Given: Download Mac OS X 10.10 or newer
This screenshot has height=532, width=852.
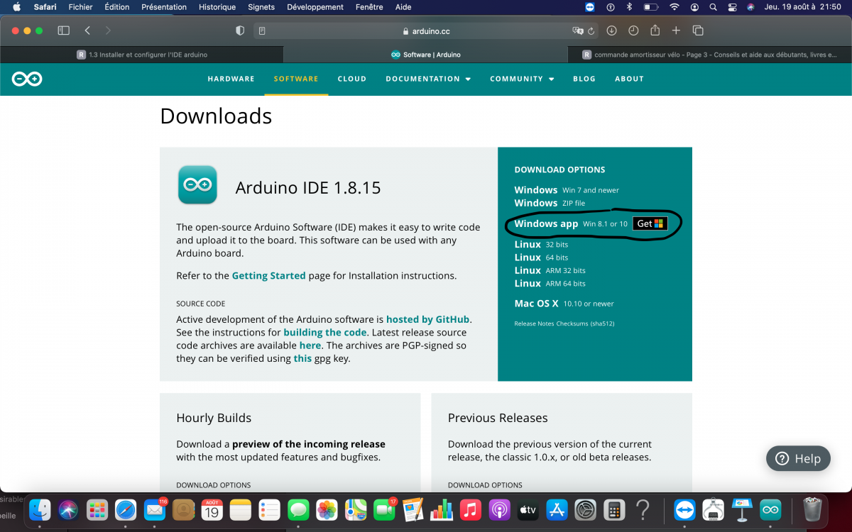Looking at the screenshot, I should pos(564,304).
